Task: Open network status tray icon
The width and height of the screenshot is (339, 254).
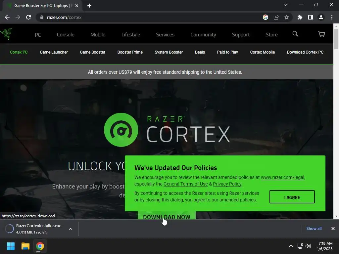Action: coord(300,246)
